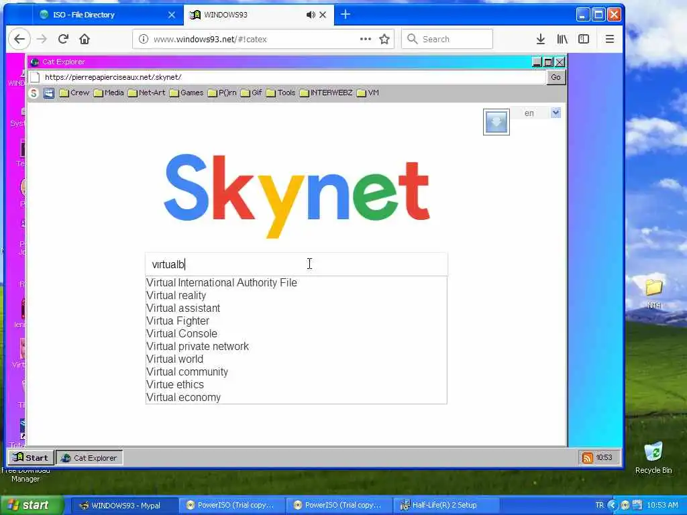Click the blue window bookmark icon in Cat Explorer
This screenshot has height=515, width=687.
tap(48, 93)
